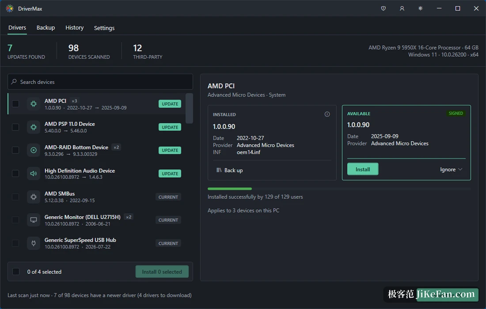Screen dimensions: 486x309
Task: Click UPDATE badge for AMD PCI
Action: pyautogui.click(x=170, y=104)
